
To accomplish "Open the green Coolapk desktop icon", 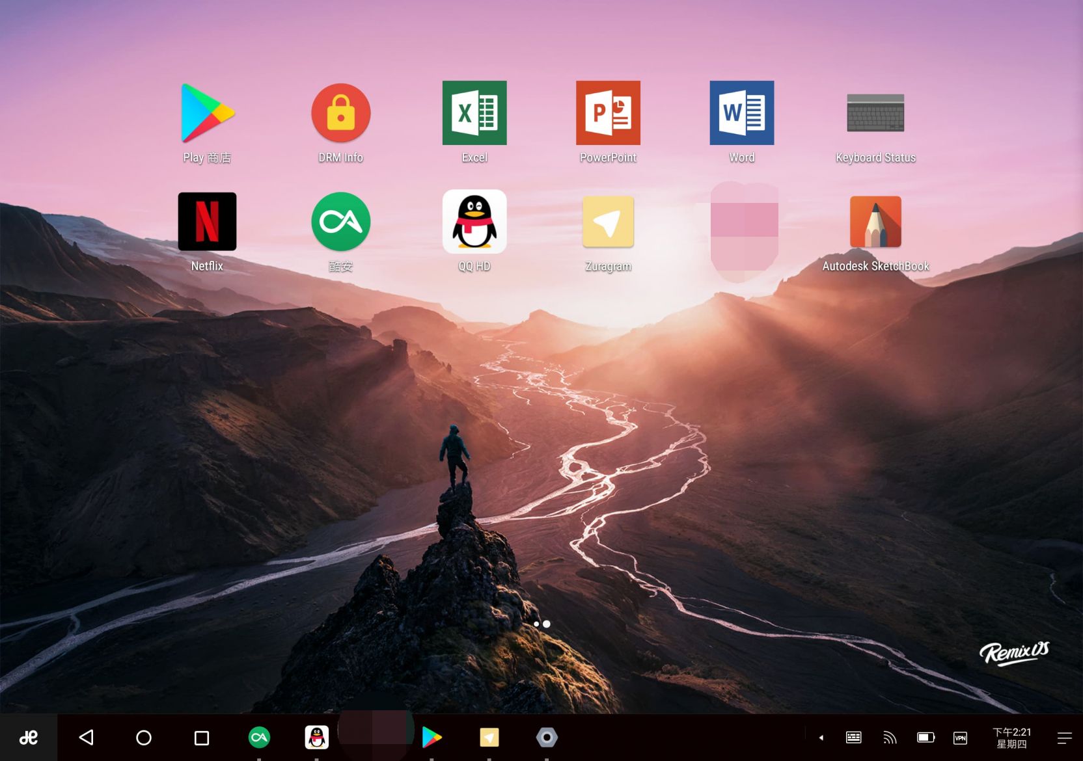I will coord(340,222).
